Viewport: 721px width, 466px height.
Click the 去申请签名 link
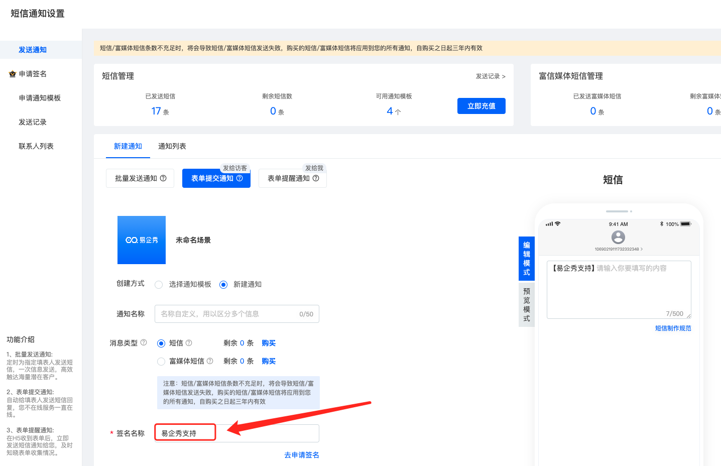[301, 455]
